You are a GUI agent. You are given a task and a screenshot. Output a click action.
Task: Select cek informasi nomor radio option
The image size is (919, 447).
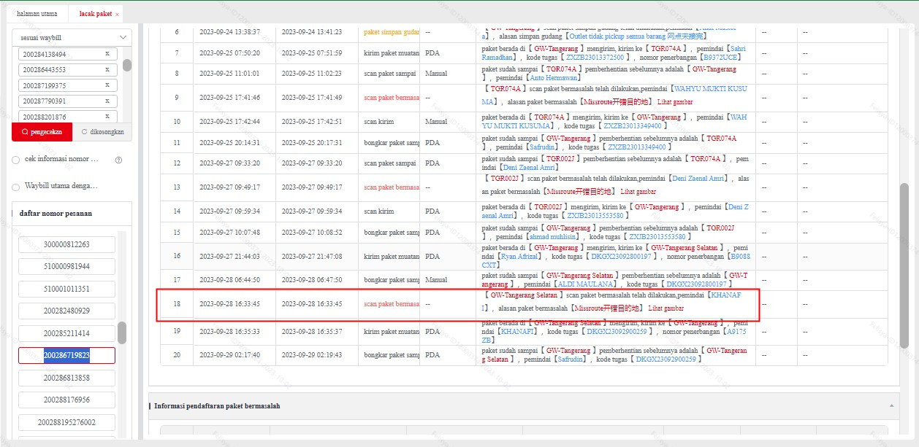click(x=16, y=160)
